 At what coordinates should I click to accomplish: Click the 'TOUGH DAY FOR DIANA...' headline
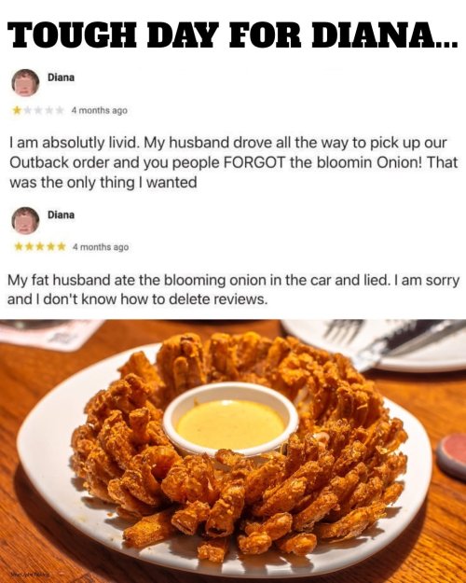(x=233, y=35)
